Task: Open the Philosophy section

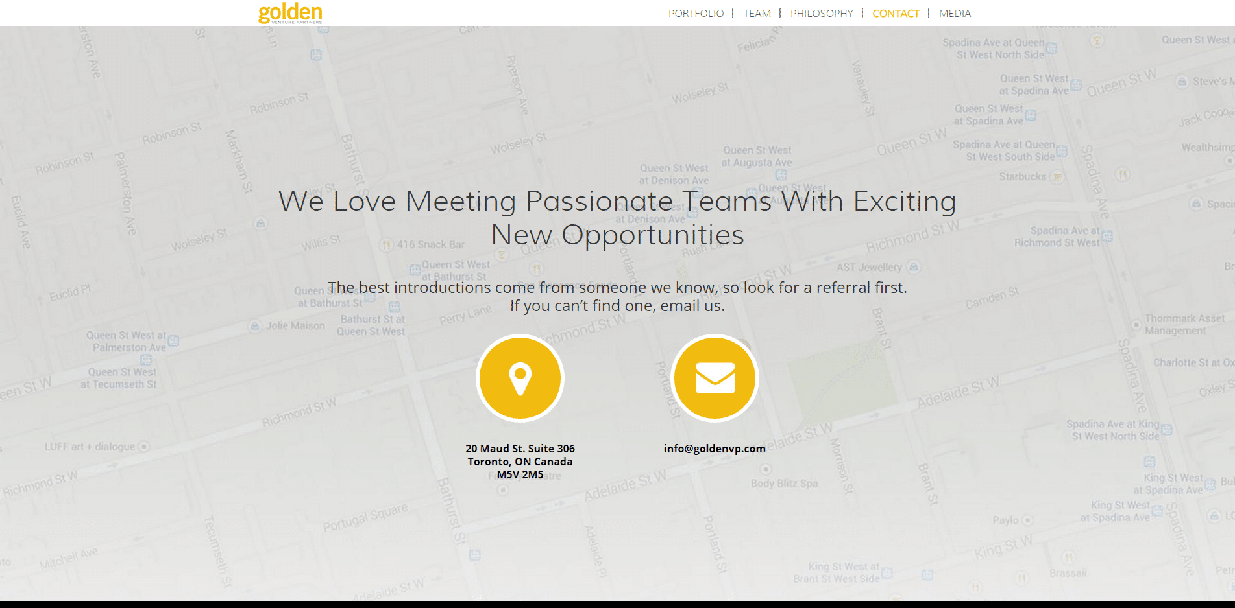Action: click(x=822, y=13)
